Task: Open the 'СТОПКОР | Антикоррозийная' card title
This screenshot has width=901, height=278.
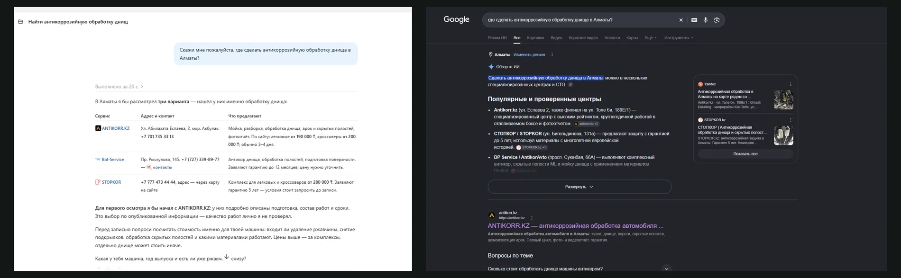Action: click(x=732, y=130)
